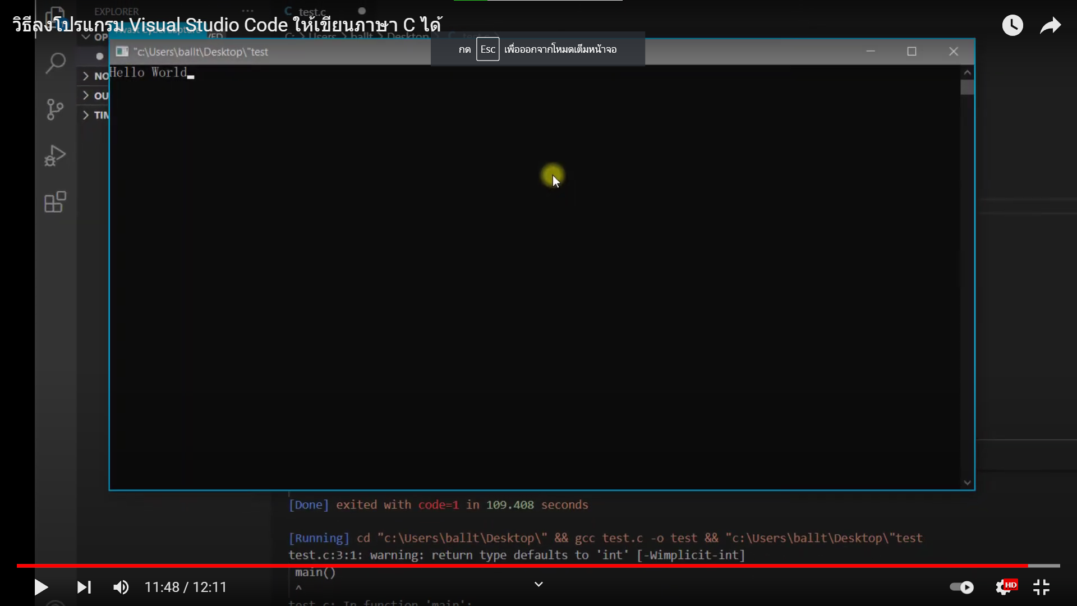Click the Esc key hint in overlay
1077x606 pixels.
(x=487, y=49)
